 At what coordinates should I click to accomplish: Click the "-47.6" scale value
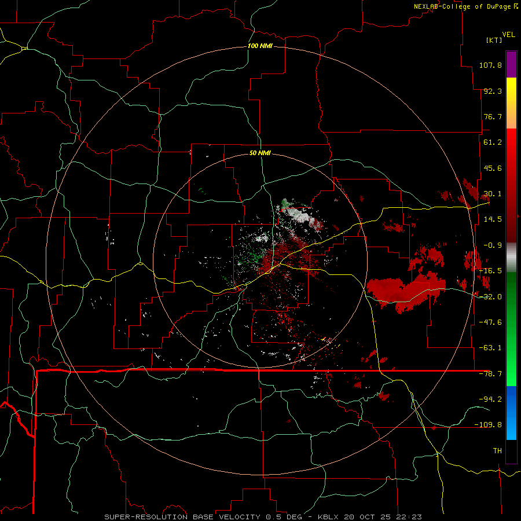click(490, 322)
